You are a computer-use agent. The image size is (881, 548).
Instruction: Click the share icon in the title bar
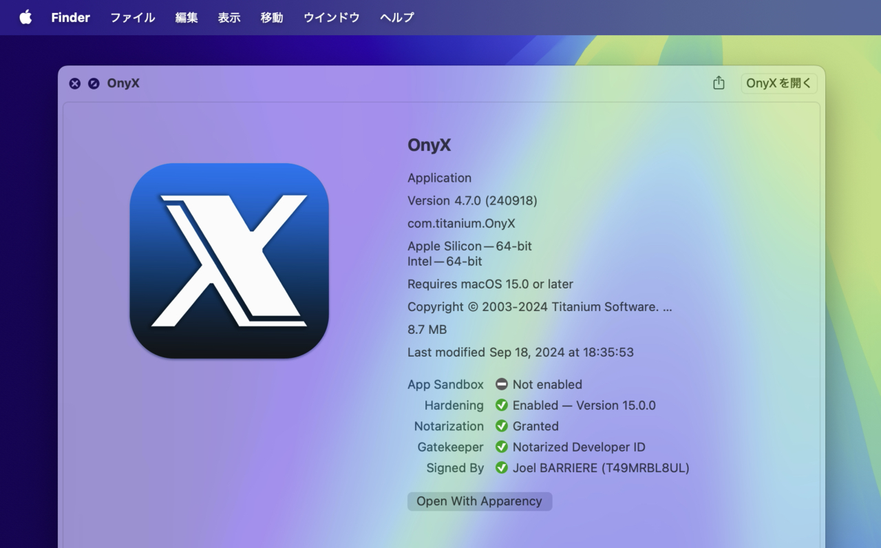coord(719,83)
